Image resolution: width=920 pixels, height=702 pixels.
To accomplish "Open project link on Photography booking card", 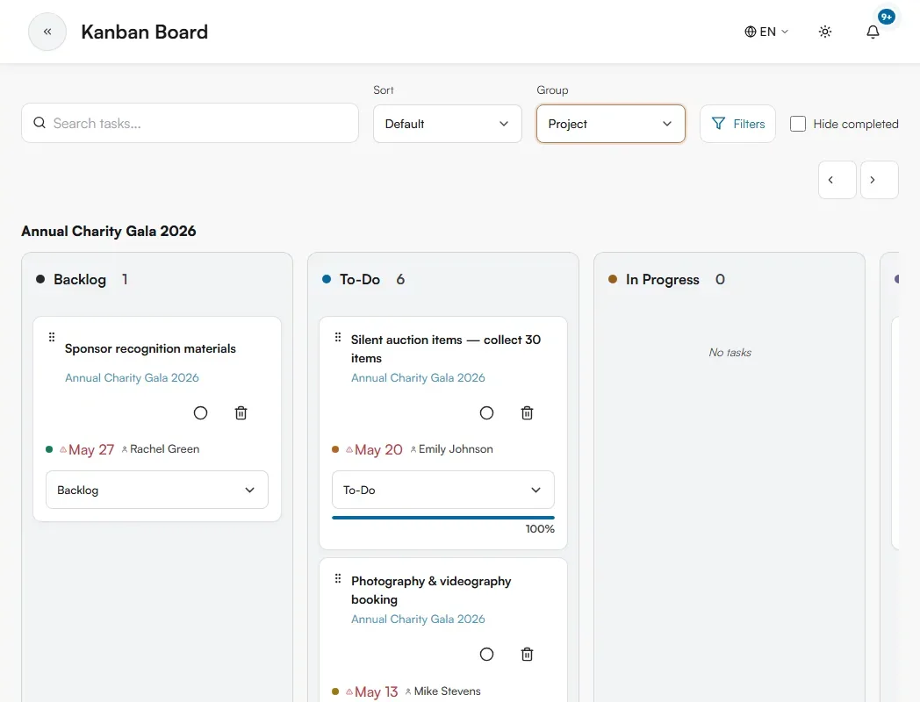I will (419, 620).
